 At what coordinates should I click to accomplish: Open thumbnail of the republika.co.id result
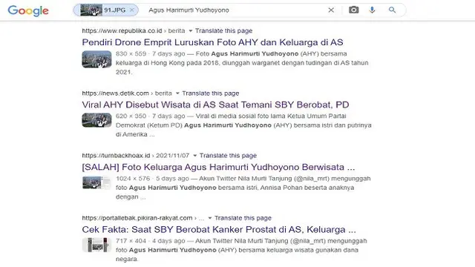[96, 59]
